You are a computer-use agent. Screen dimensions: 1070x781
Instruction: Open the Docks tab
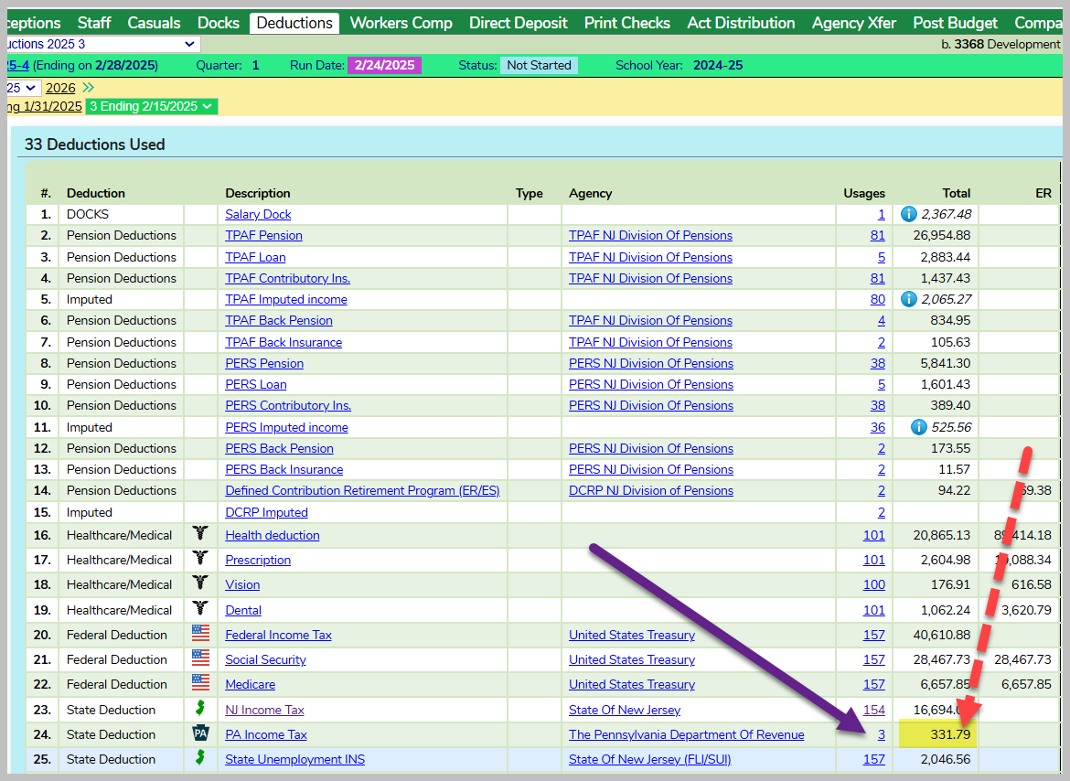click(x=219, y=23)
